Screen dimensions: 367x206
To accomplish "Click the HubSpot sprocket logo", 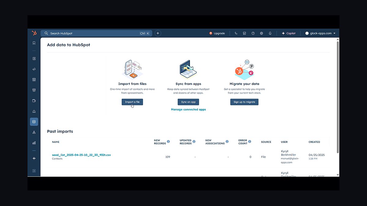I will (x=34, y=33).
